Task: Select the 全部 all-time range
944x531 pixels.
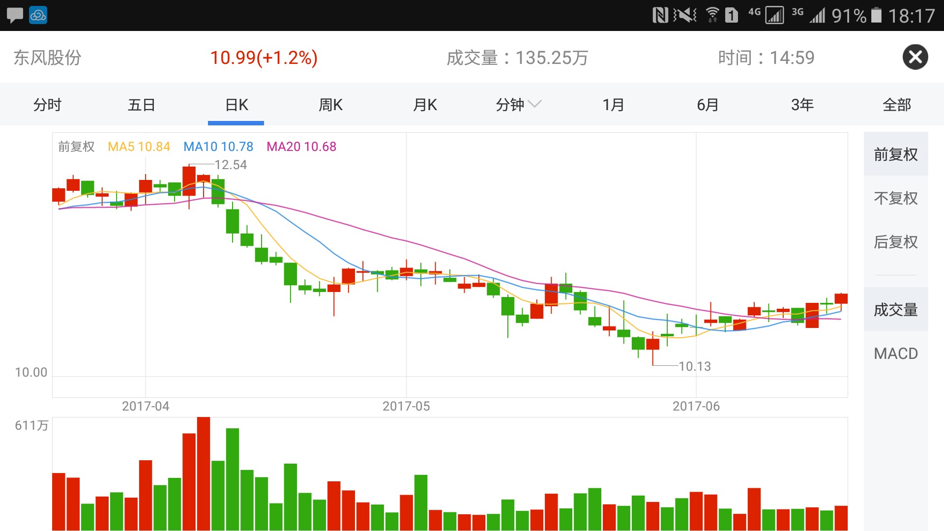Action: [897, 105]
